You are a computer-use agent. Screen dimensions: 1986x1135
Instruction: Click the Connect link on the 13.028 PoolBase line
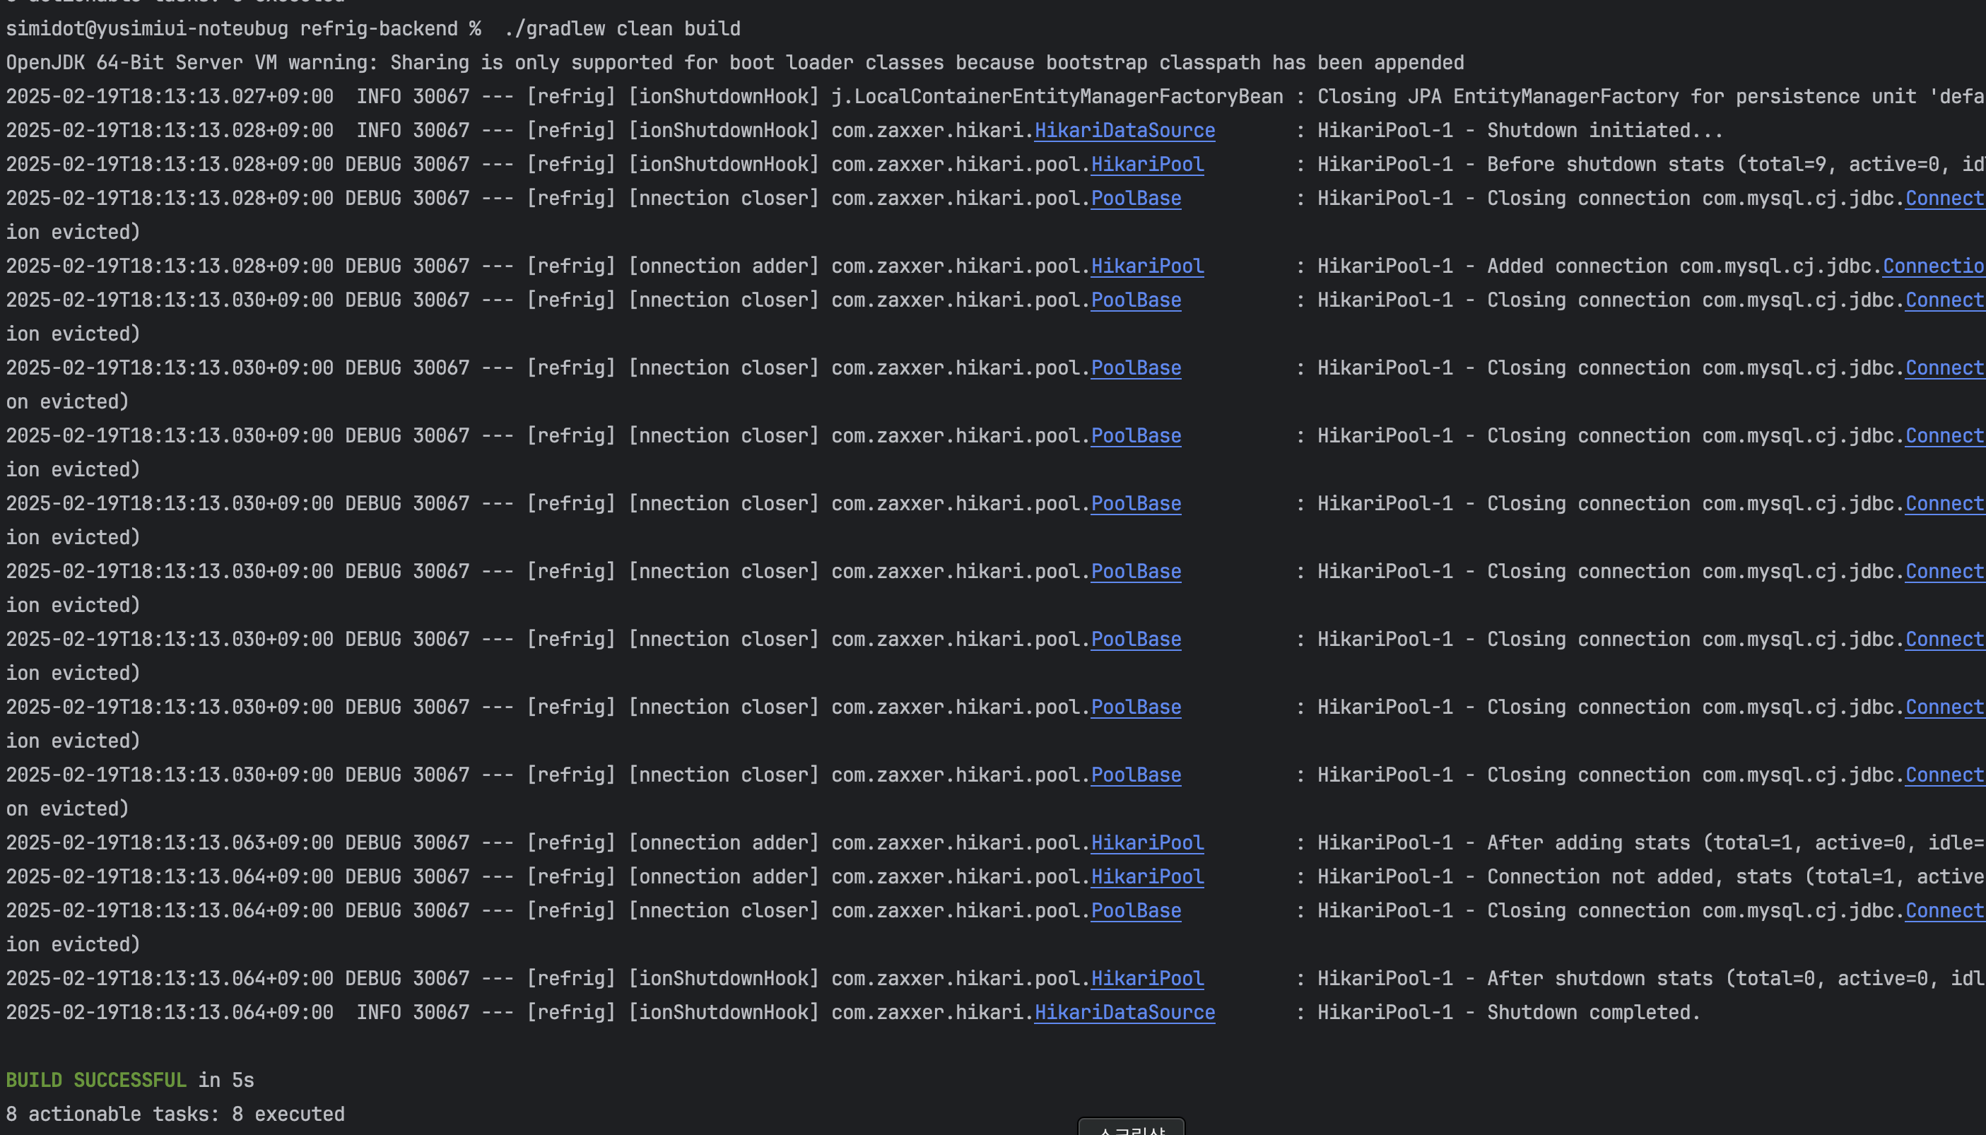coord(1944,198)
